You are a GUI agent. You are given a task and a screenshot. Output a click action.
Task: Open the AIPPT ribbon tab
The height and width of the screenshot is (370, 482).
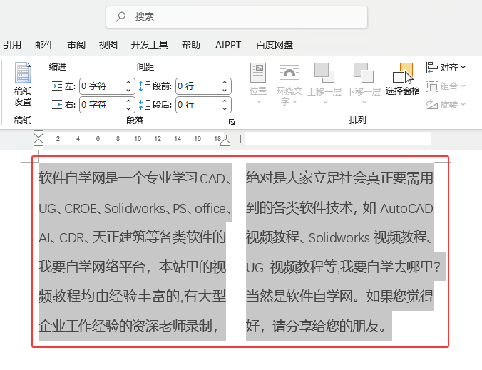(227, 45)
